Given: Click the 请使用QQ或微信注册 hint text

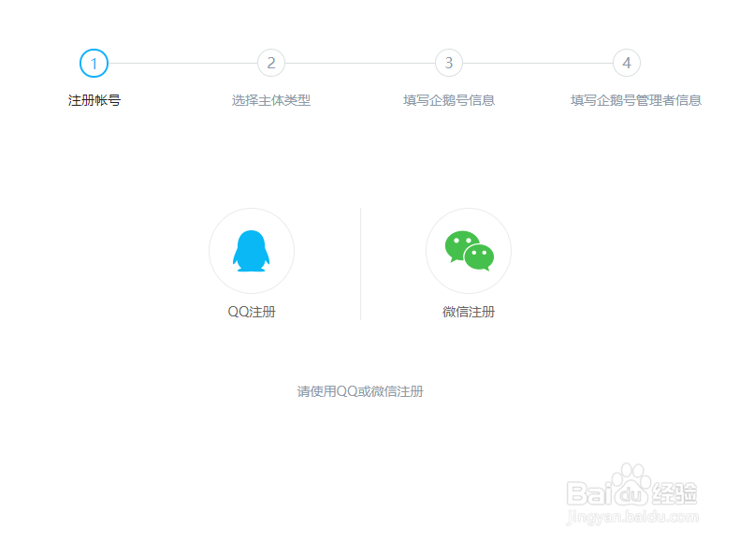Looking at the screenshot, I should tap(360, 391).
